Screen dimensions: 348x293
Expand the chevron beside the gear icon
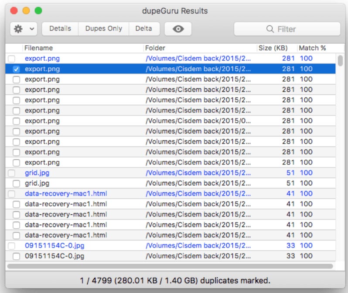[32, 29]
